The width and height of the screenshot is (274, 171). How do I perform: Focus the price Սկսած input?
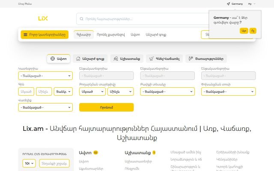pyautogui.click(x=26, y=91)
